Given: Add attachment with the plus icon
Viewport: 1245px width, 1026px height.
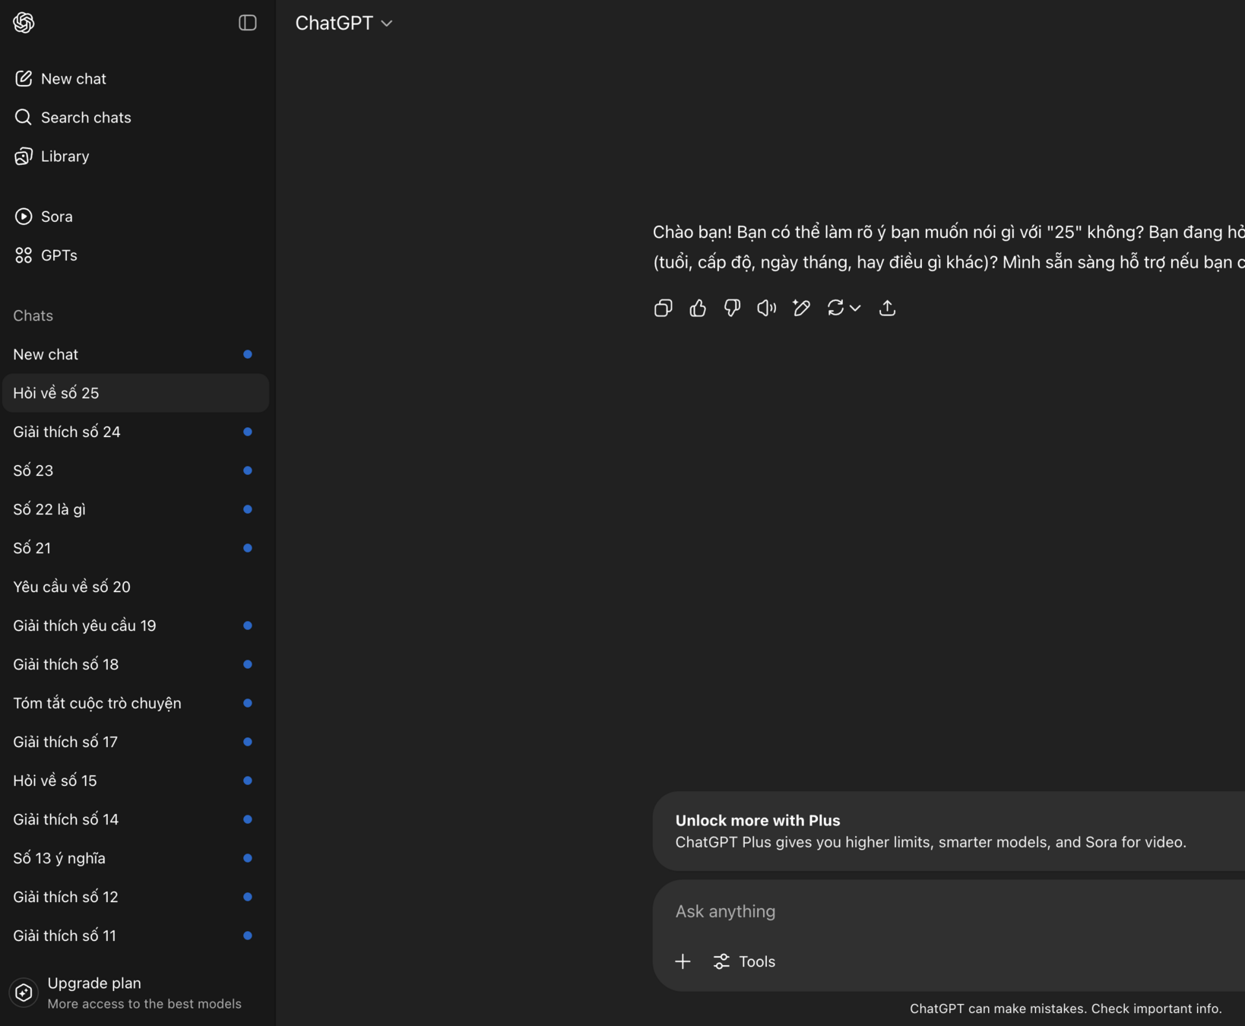Looking at the screenshot, I should (x=683, y=961).
